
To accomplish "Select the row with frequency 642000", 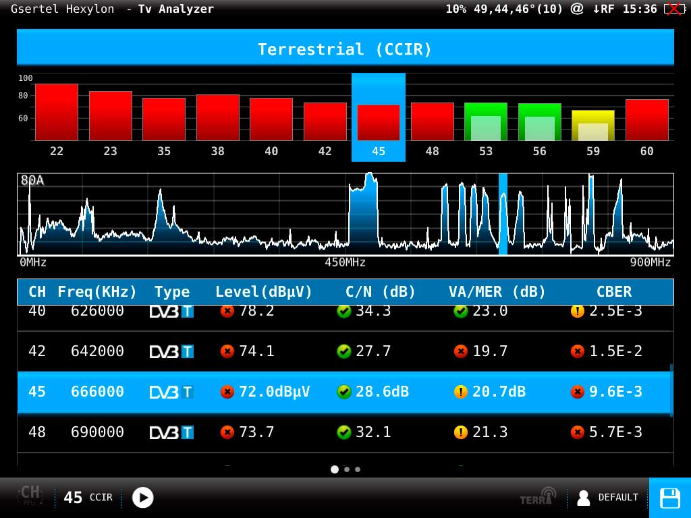I will [x=345, y=351].
